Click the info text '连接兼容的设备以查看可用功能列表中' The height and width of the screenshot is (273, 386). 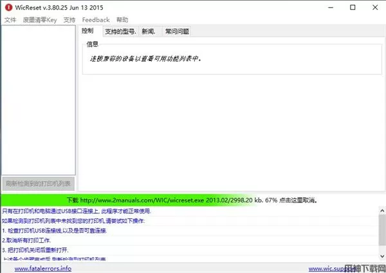point(145,58)
